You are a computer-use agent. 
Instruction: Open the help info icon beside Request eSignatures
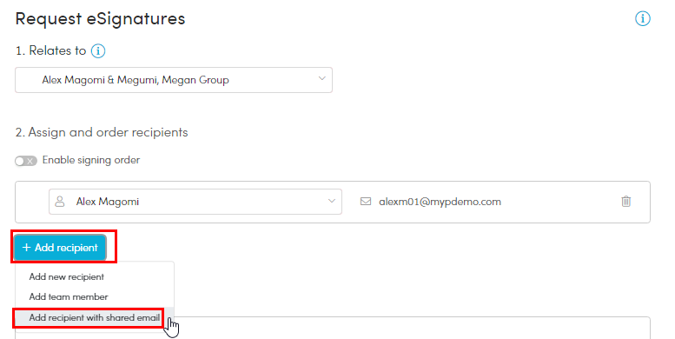click(x=642, y=18)
